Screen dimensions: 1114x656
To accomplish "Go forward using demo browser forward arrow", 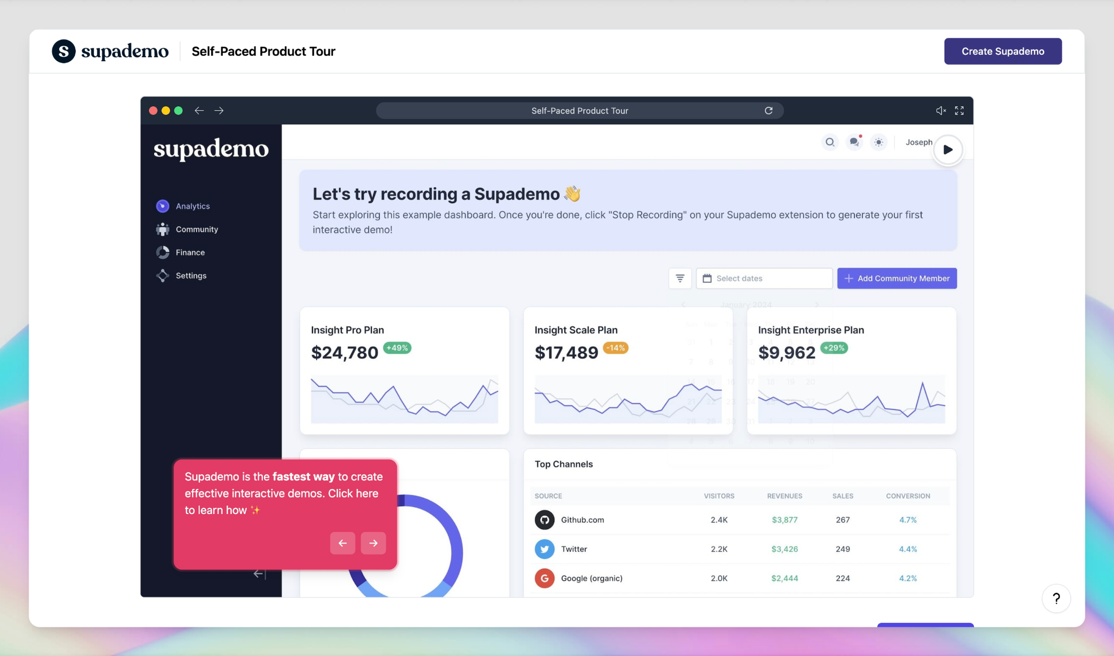I will (x=219, y=111).
